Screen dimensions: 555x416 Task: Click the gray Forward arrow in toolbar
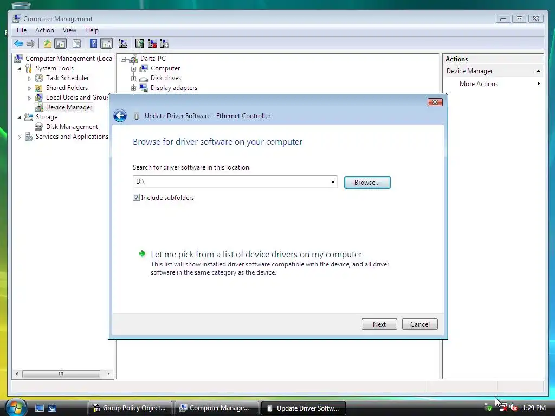[x=31, y=43]
